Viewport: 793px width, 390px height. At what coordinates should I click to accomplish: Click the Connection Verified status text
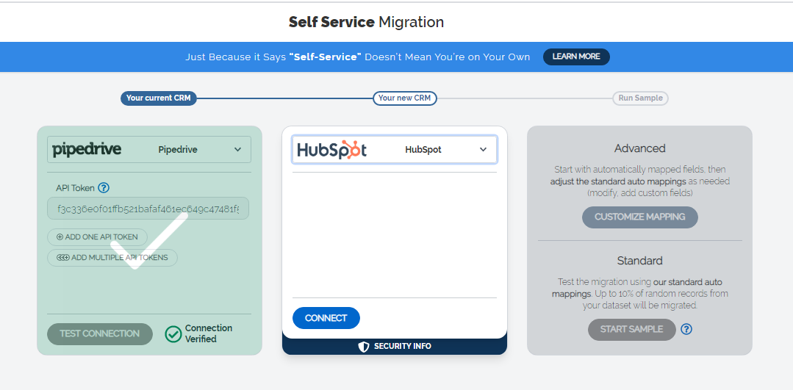pos(209,333)
